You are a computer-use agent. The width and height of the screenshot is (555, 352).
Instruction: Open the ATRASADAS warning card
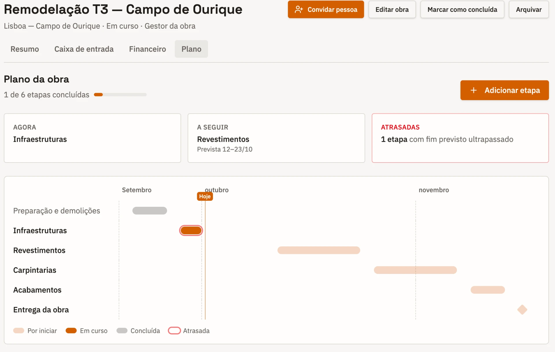tap(460, 138)
